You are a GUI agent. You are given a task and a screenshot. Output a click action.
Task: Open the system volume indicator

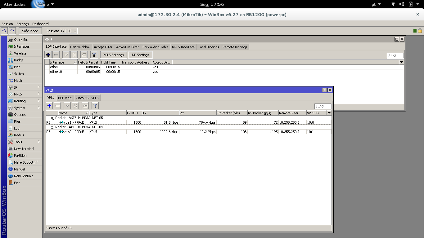pos(402,4)
